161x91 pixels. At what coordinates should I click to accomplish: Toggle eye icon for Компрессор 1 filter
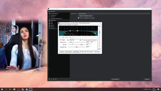pos(50,15)
